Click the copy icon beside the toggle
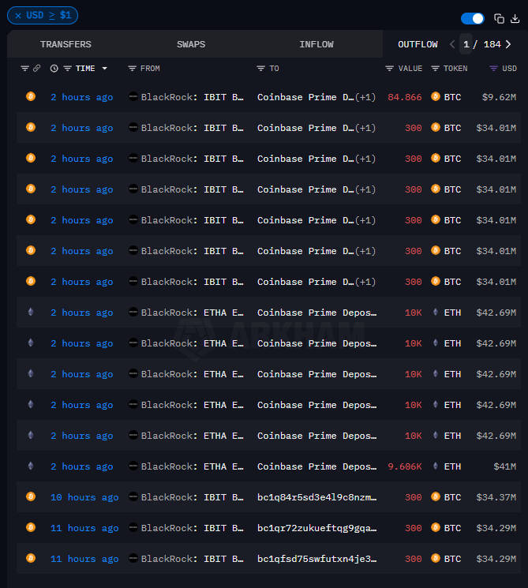The width and height of the screenshot is (528, 588). pos(499,18)
